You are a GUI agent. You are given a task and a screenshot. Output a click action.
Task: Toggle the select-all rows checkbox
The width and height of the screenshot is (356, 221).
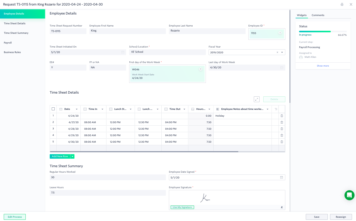pyautogui.click(x=53, y=109)
